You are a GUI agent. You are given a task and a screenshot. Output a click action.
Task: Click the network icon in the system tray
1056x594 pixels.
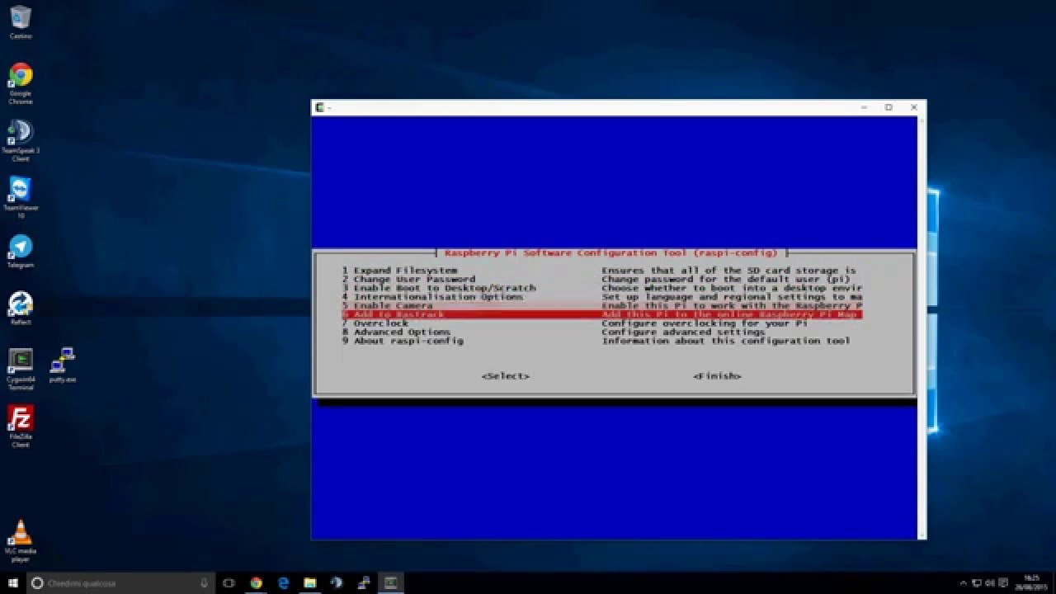pos(978,582)
